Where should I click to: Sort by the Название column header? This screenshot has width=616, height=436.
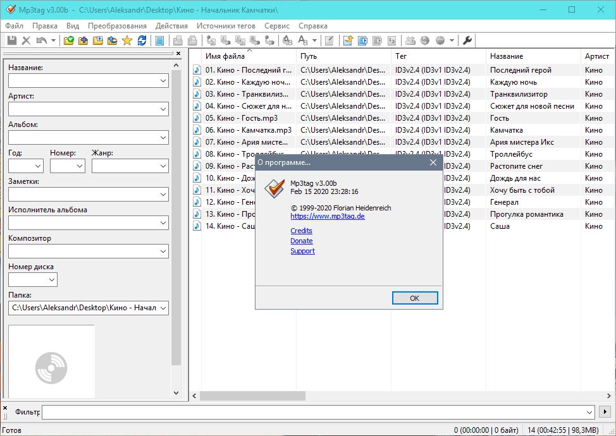(533, 56)
